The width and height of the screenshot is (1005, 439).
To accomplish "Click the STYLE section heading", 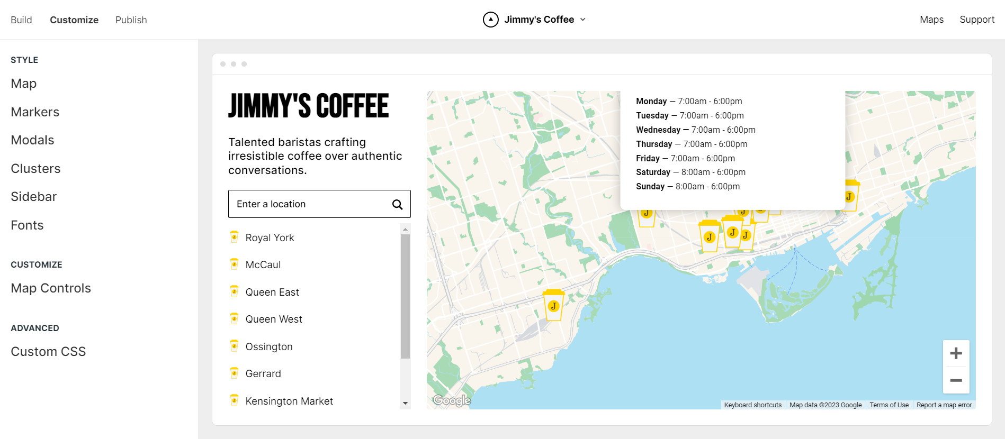I will (24, 60).
